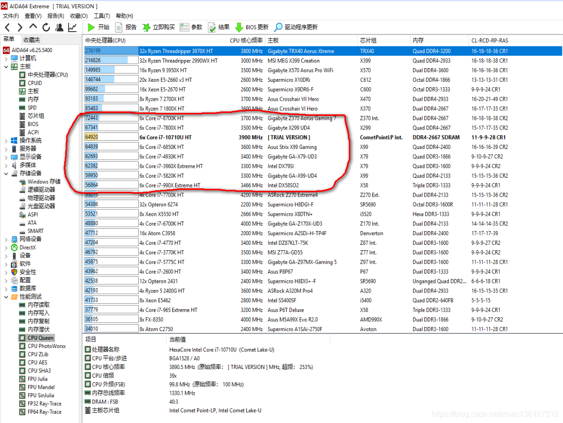Open the 报告 report tool
Image resolution: width=563 pixels, height=423 pixels.
[126, 27]
